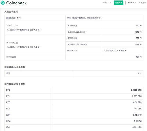Click the BTC row label
The image size is (147, 131).
[x=8, y=90]
